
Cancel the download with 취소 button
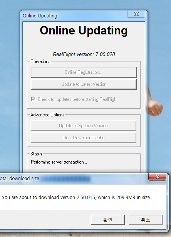tap(146, 220)
